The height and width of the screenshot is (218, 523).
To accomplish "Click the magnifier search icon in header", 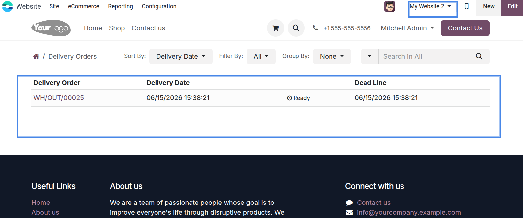I will click(x=296, y=28).
